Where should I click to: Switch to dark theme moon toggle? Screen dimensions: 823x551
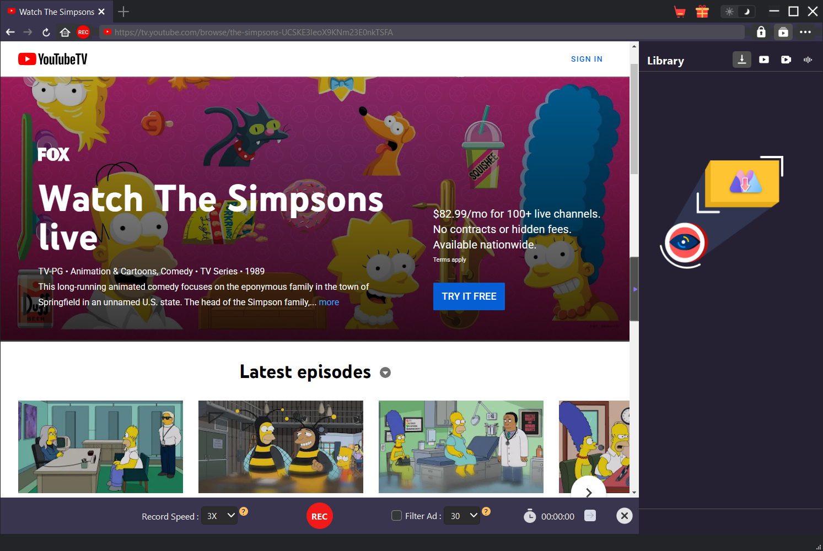[x=746, y=12]
